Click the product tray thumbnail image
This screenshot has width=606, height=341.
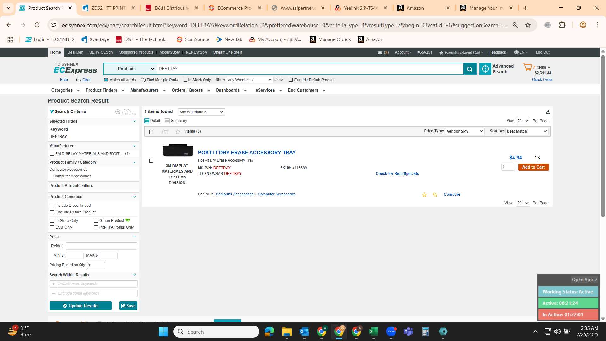(178, 150)
